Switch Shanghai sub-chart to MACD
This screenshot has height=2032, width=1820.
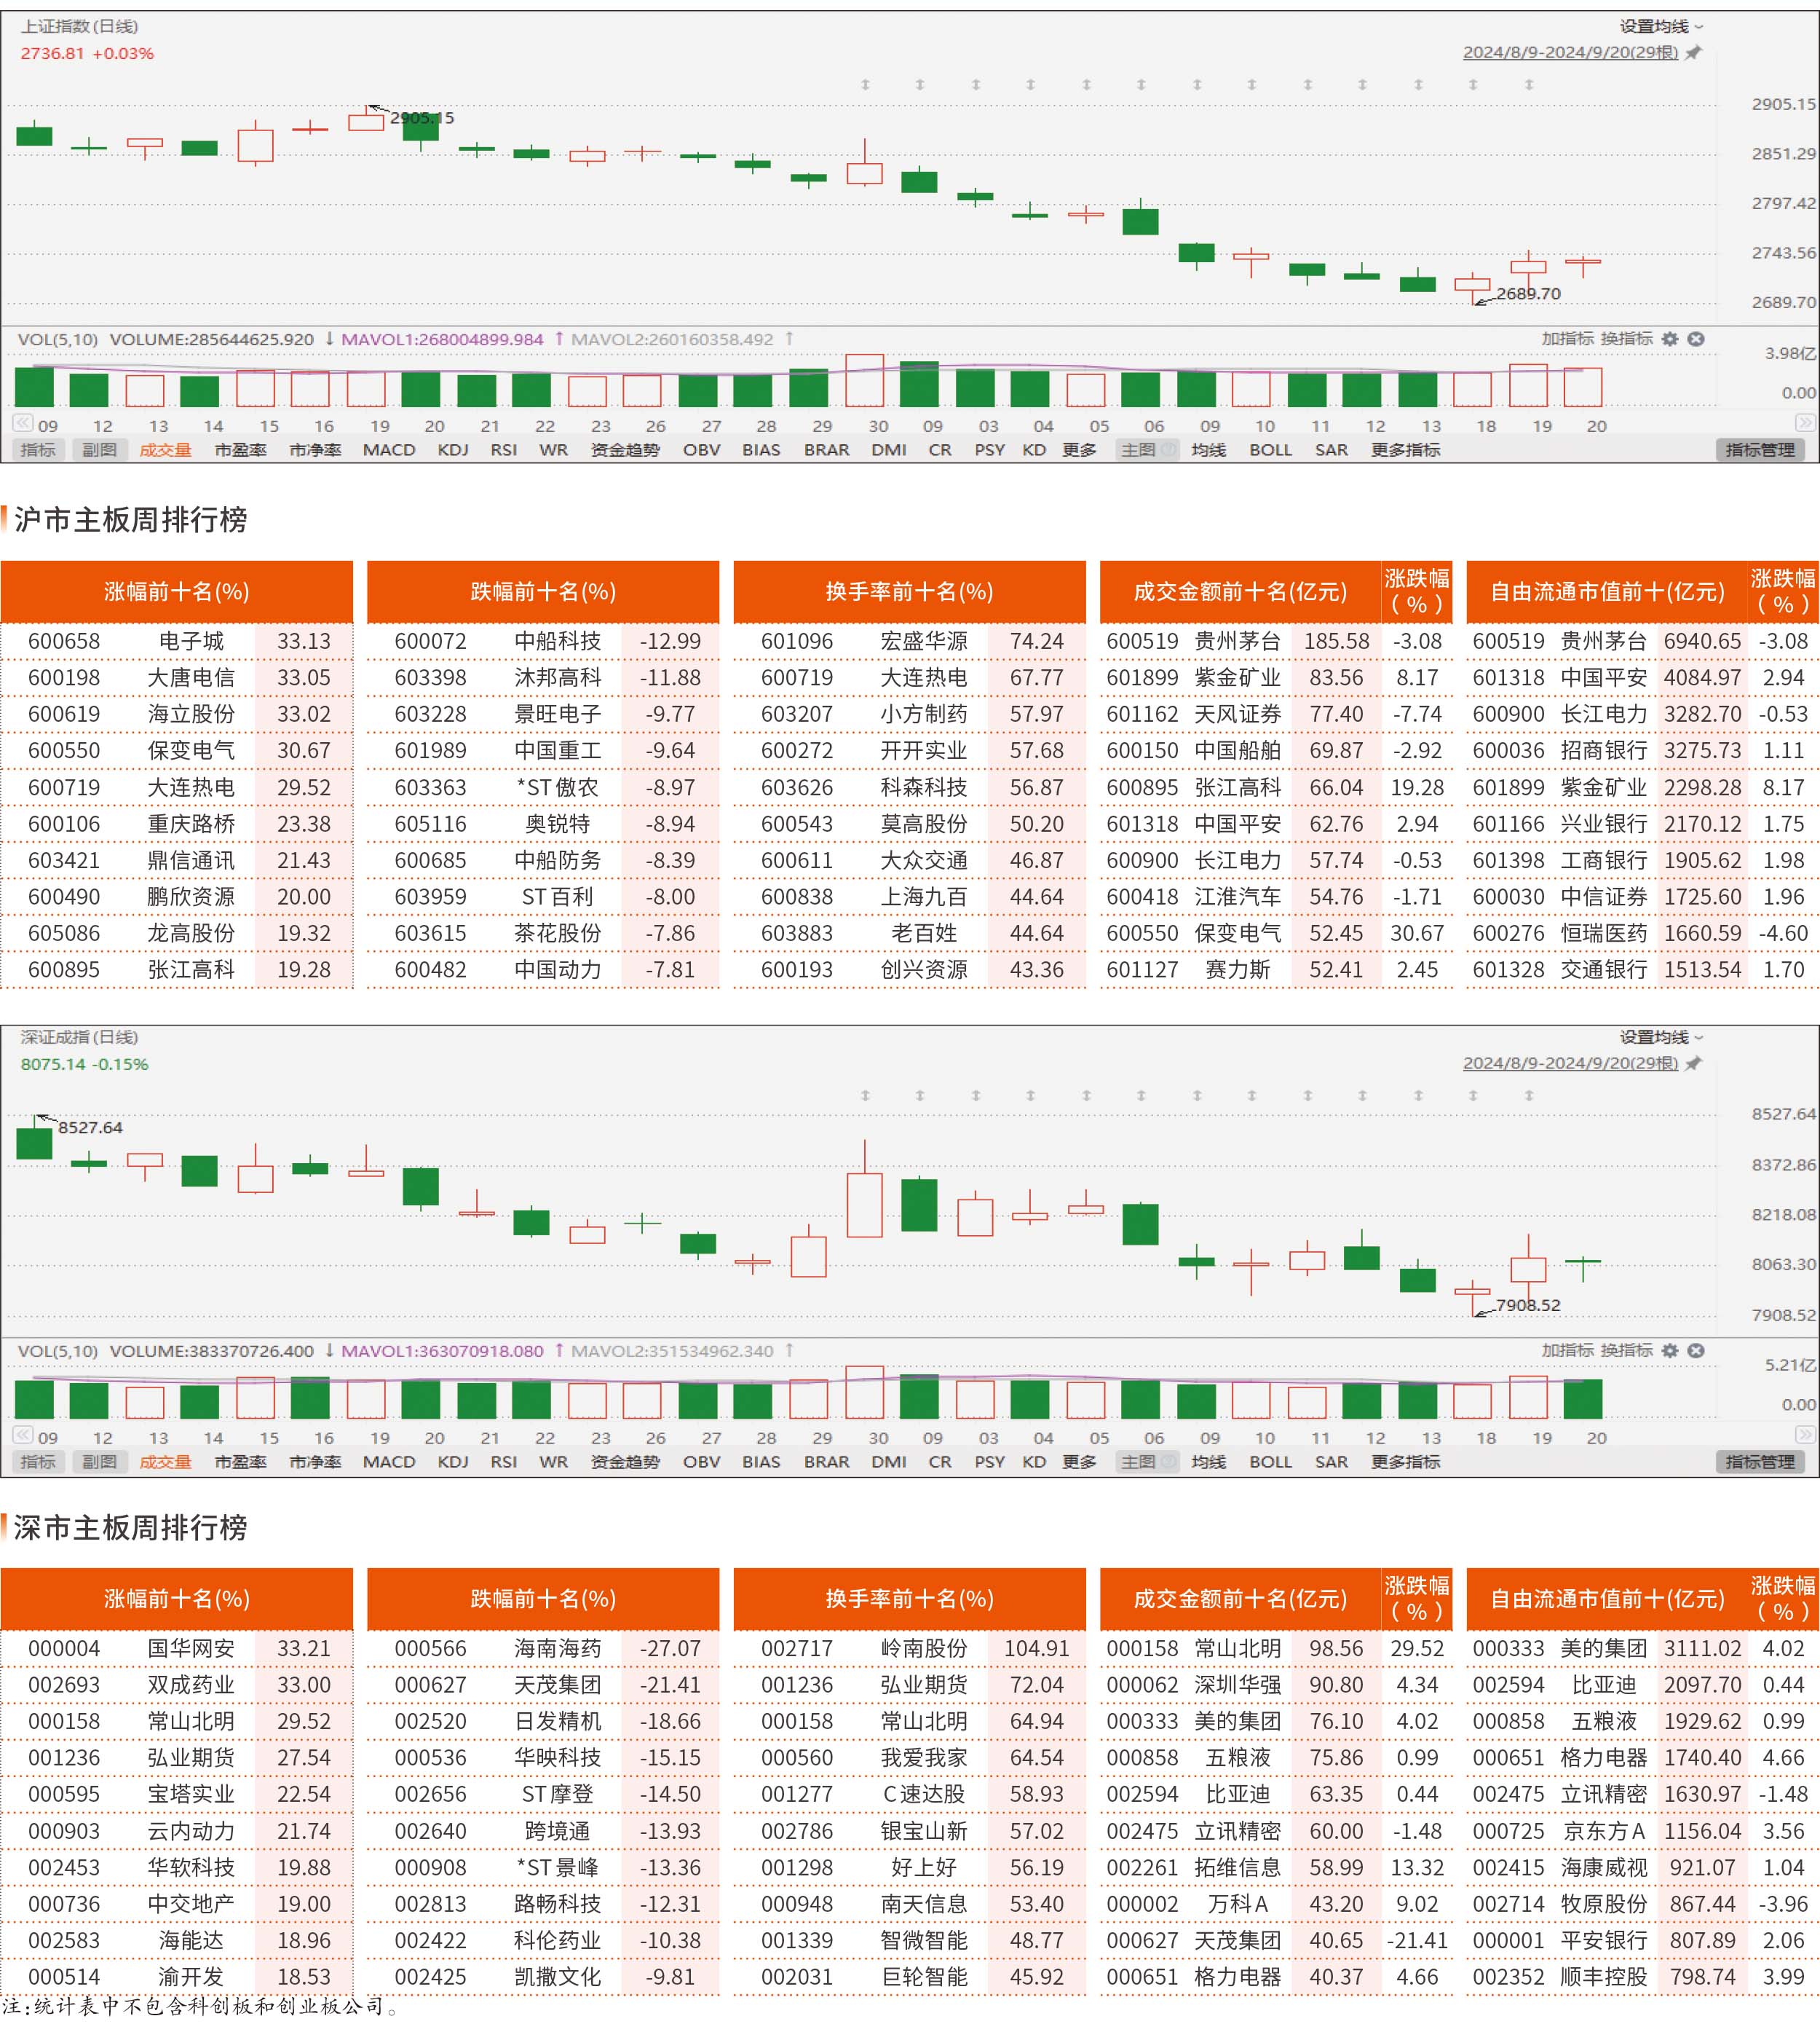pos(389,450)
